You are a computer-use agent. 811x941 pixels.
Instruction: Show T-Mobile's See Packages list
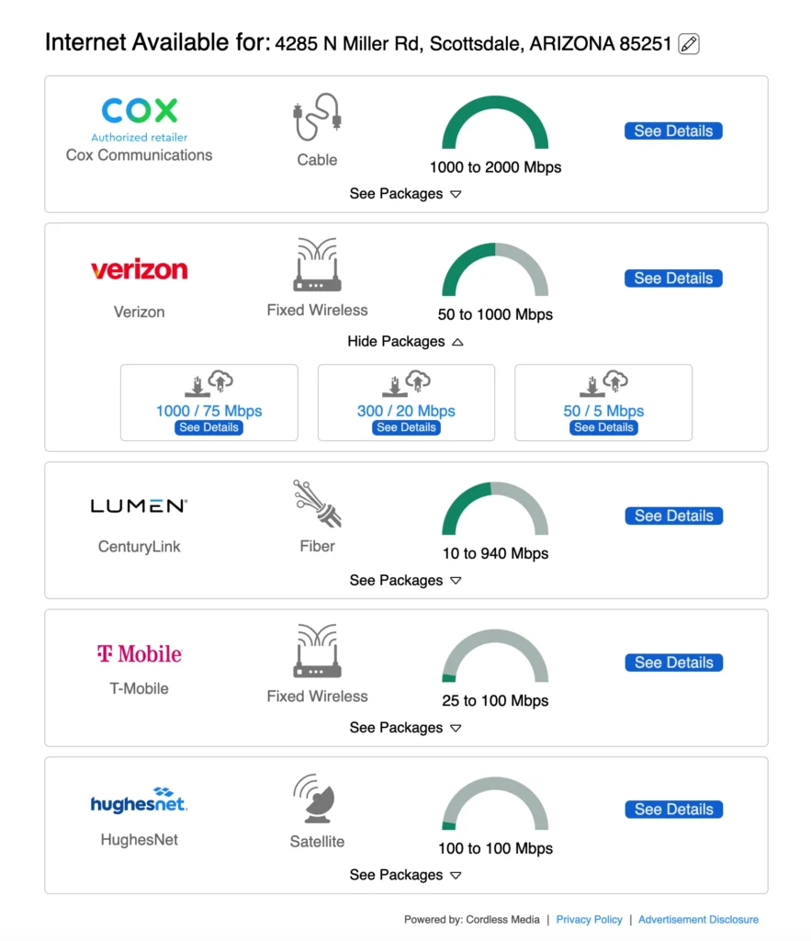pos(405,727)
